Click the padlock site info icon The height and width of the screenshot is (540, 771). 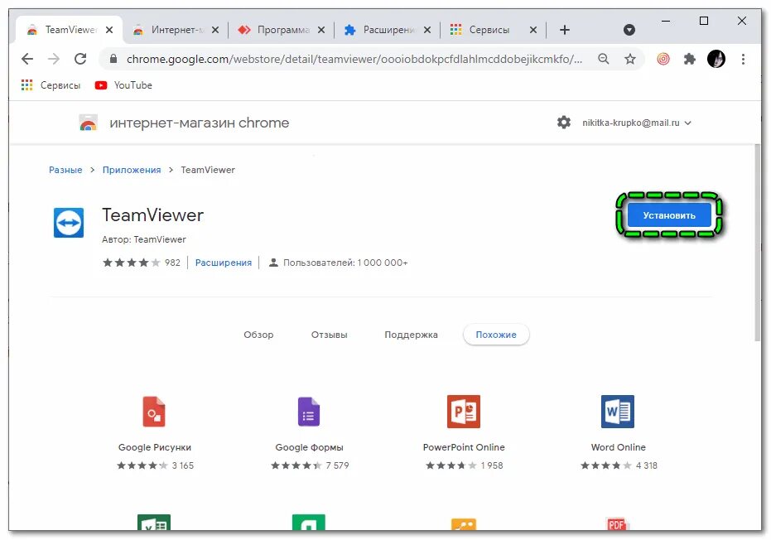click(x=113, y=59)
